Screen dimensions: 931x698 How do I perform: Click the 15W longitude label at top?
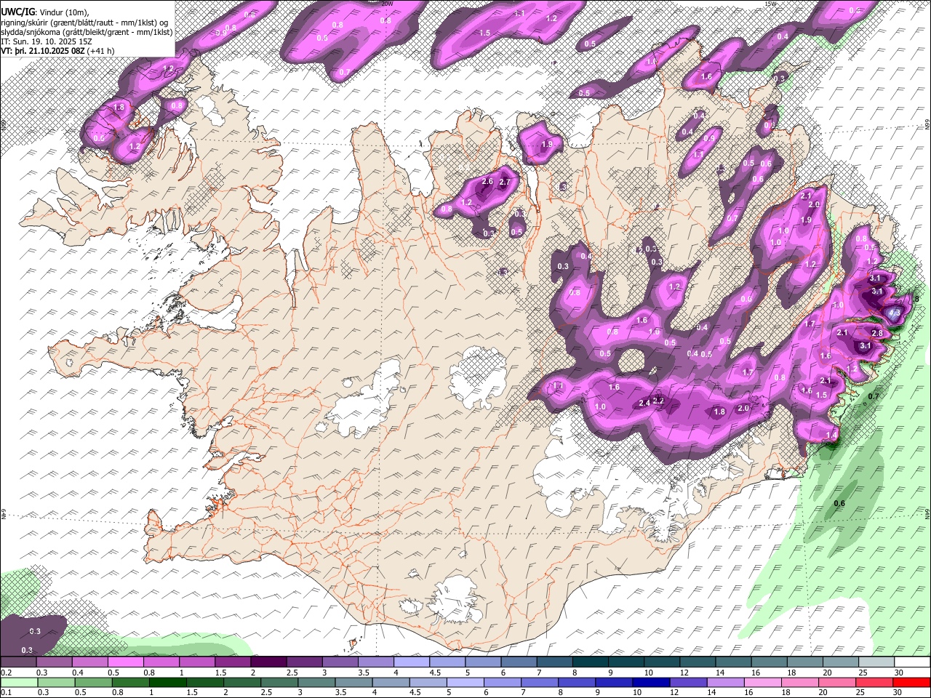pos(770,4)
